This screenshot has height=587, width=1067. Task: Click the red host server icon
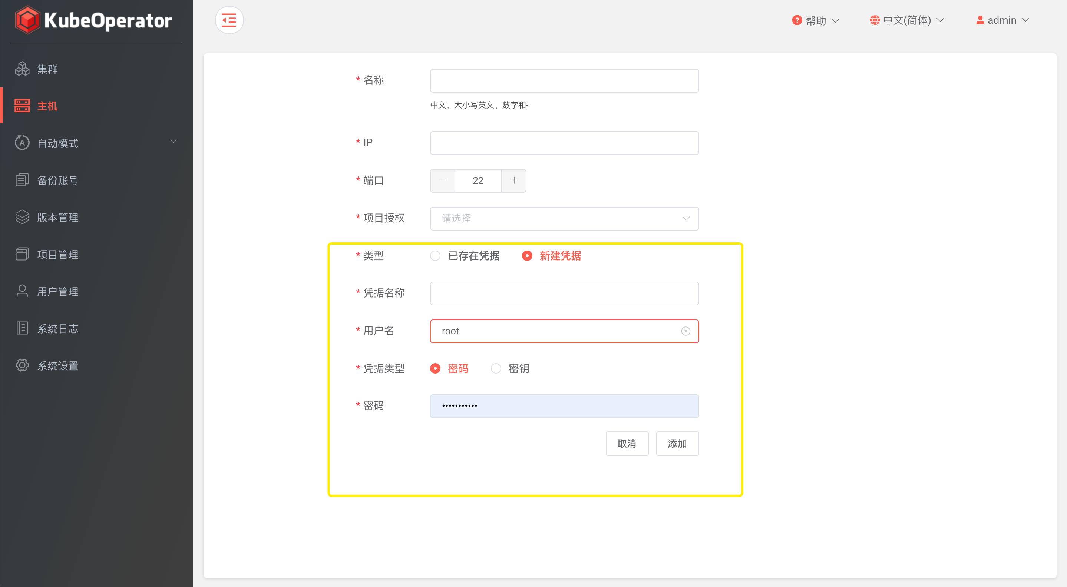point(22,106)
